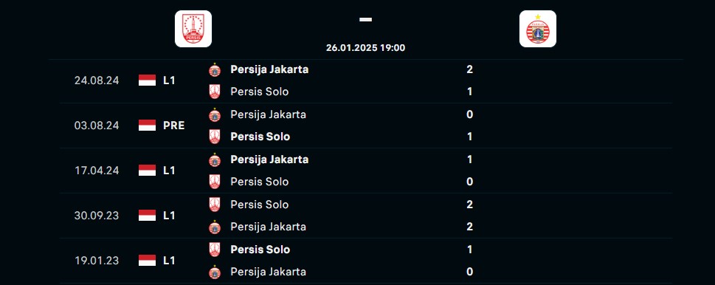Open the Persis Solo club logo in header
Viewport: 715px width, 285px height.
point(193,29)
